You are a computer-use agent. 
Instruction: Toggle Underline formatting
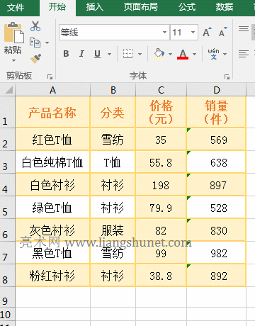point(97,54)
